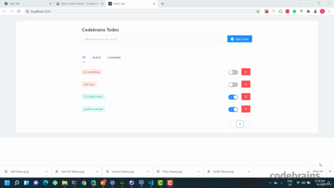Switch to the Active tab
334x188 pixels.
tap(97, 57)
